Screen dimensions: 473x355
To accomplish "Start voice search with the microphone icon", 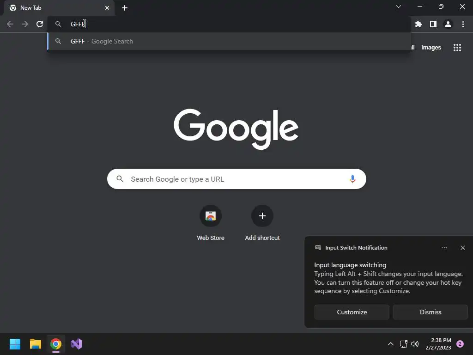I will coord(352,179).
